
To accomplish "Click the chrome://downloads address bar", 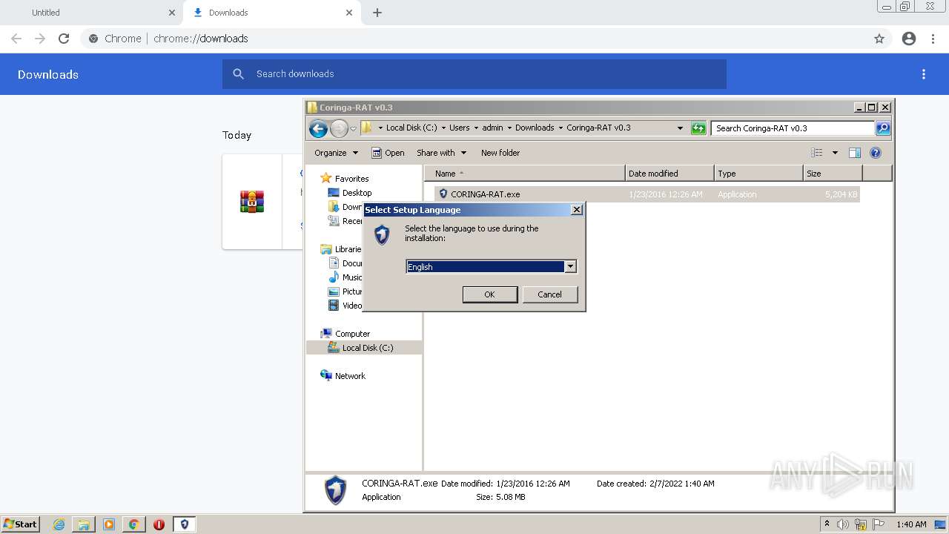I will pos(474,39).
